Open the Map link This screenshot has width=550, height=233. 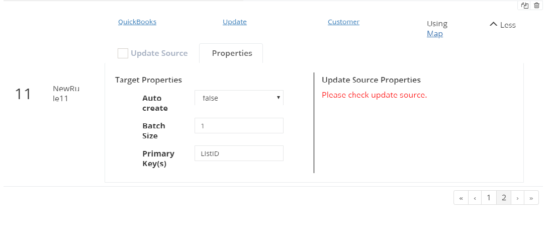click(435, 34)
